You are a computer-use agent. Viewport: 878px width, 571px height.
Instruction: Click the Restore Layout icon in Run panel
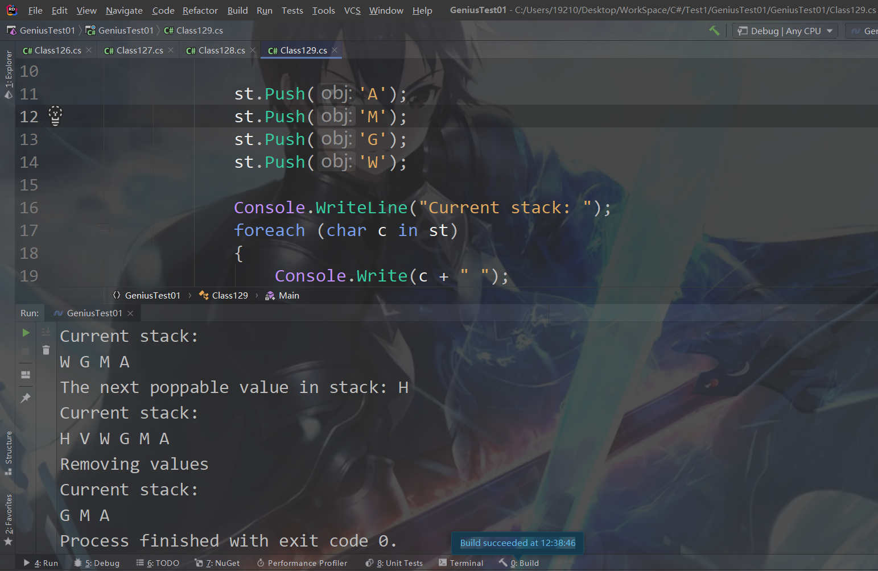(x=26, y=375)
